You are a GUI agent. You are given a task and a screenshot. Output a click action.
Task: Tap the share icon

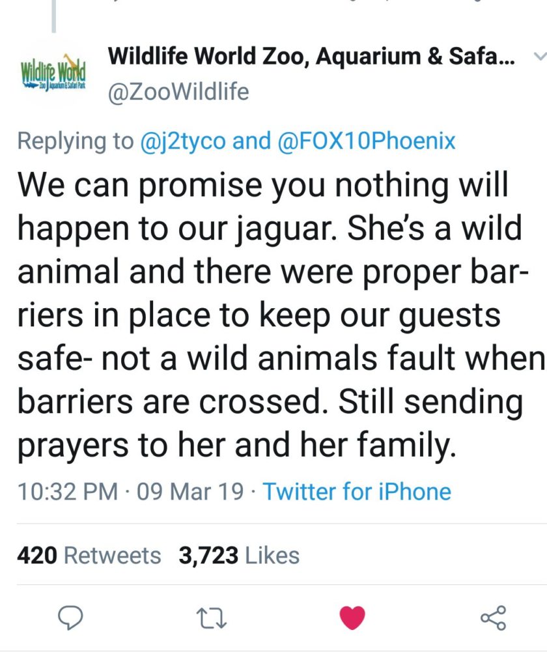click(x=494, y=617)
